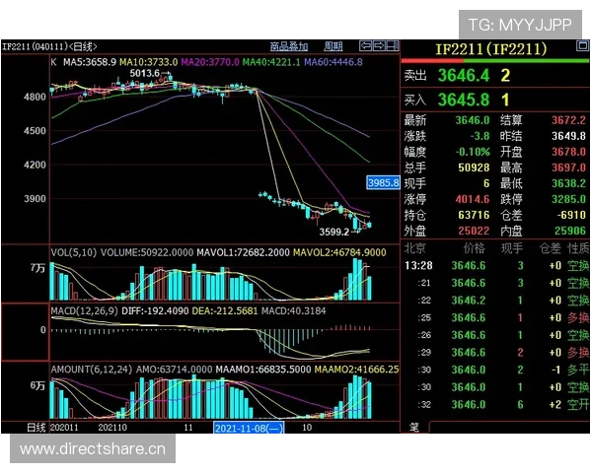Click the 外盘 value 25022

[474, 231]
